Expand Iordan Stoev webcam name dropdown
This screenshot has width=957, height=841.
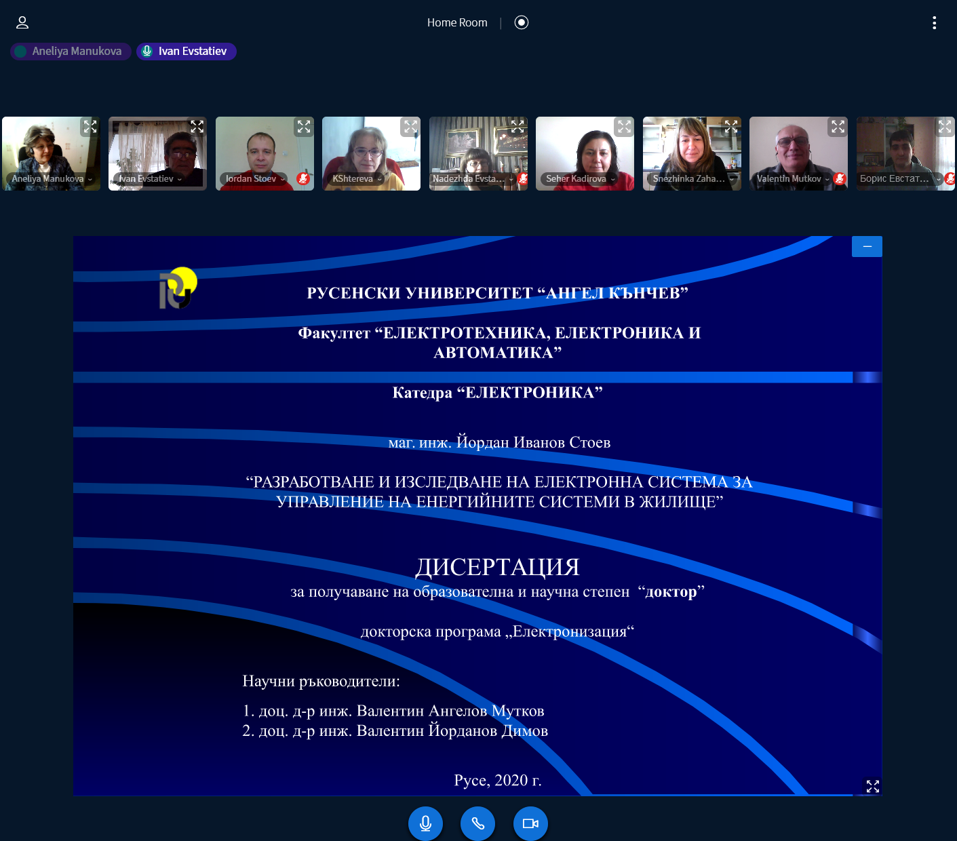click(x=255, y=179)
